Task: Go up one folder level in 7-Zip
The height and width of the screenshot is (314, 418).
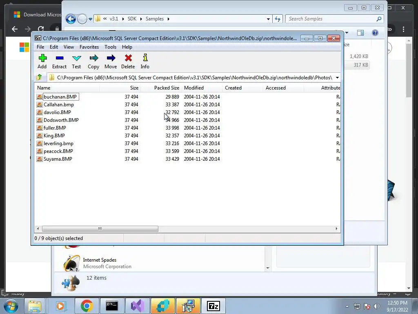Action: click(x=39, y=77)
